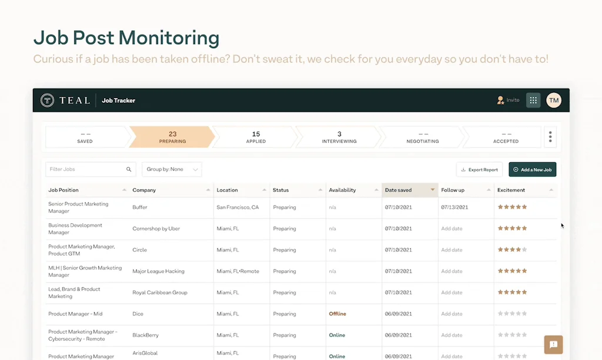Click the Offline status for Product Manager - Mid
This screenshot has height=360, width=602.
337,314
